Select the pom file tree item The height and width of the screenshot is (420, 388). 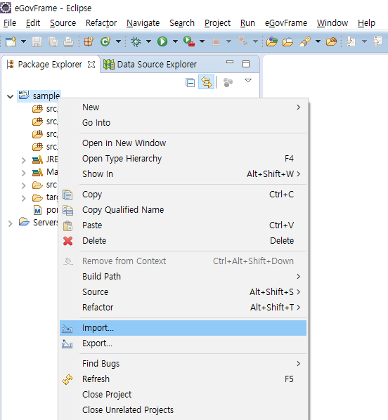pos(46,210)
